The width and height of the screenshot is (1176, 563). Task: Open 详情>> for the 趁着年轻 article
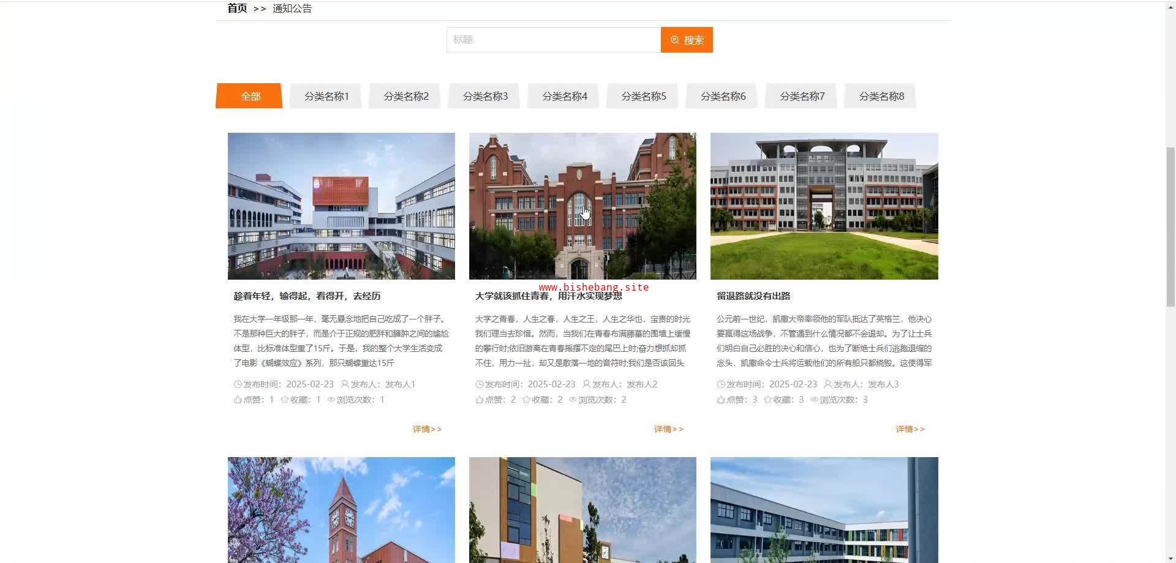point(427,429)
